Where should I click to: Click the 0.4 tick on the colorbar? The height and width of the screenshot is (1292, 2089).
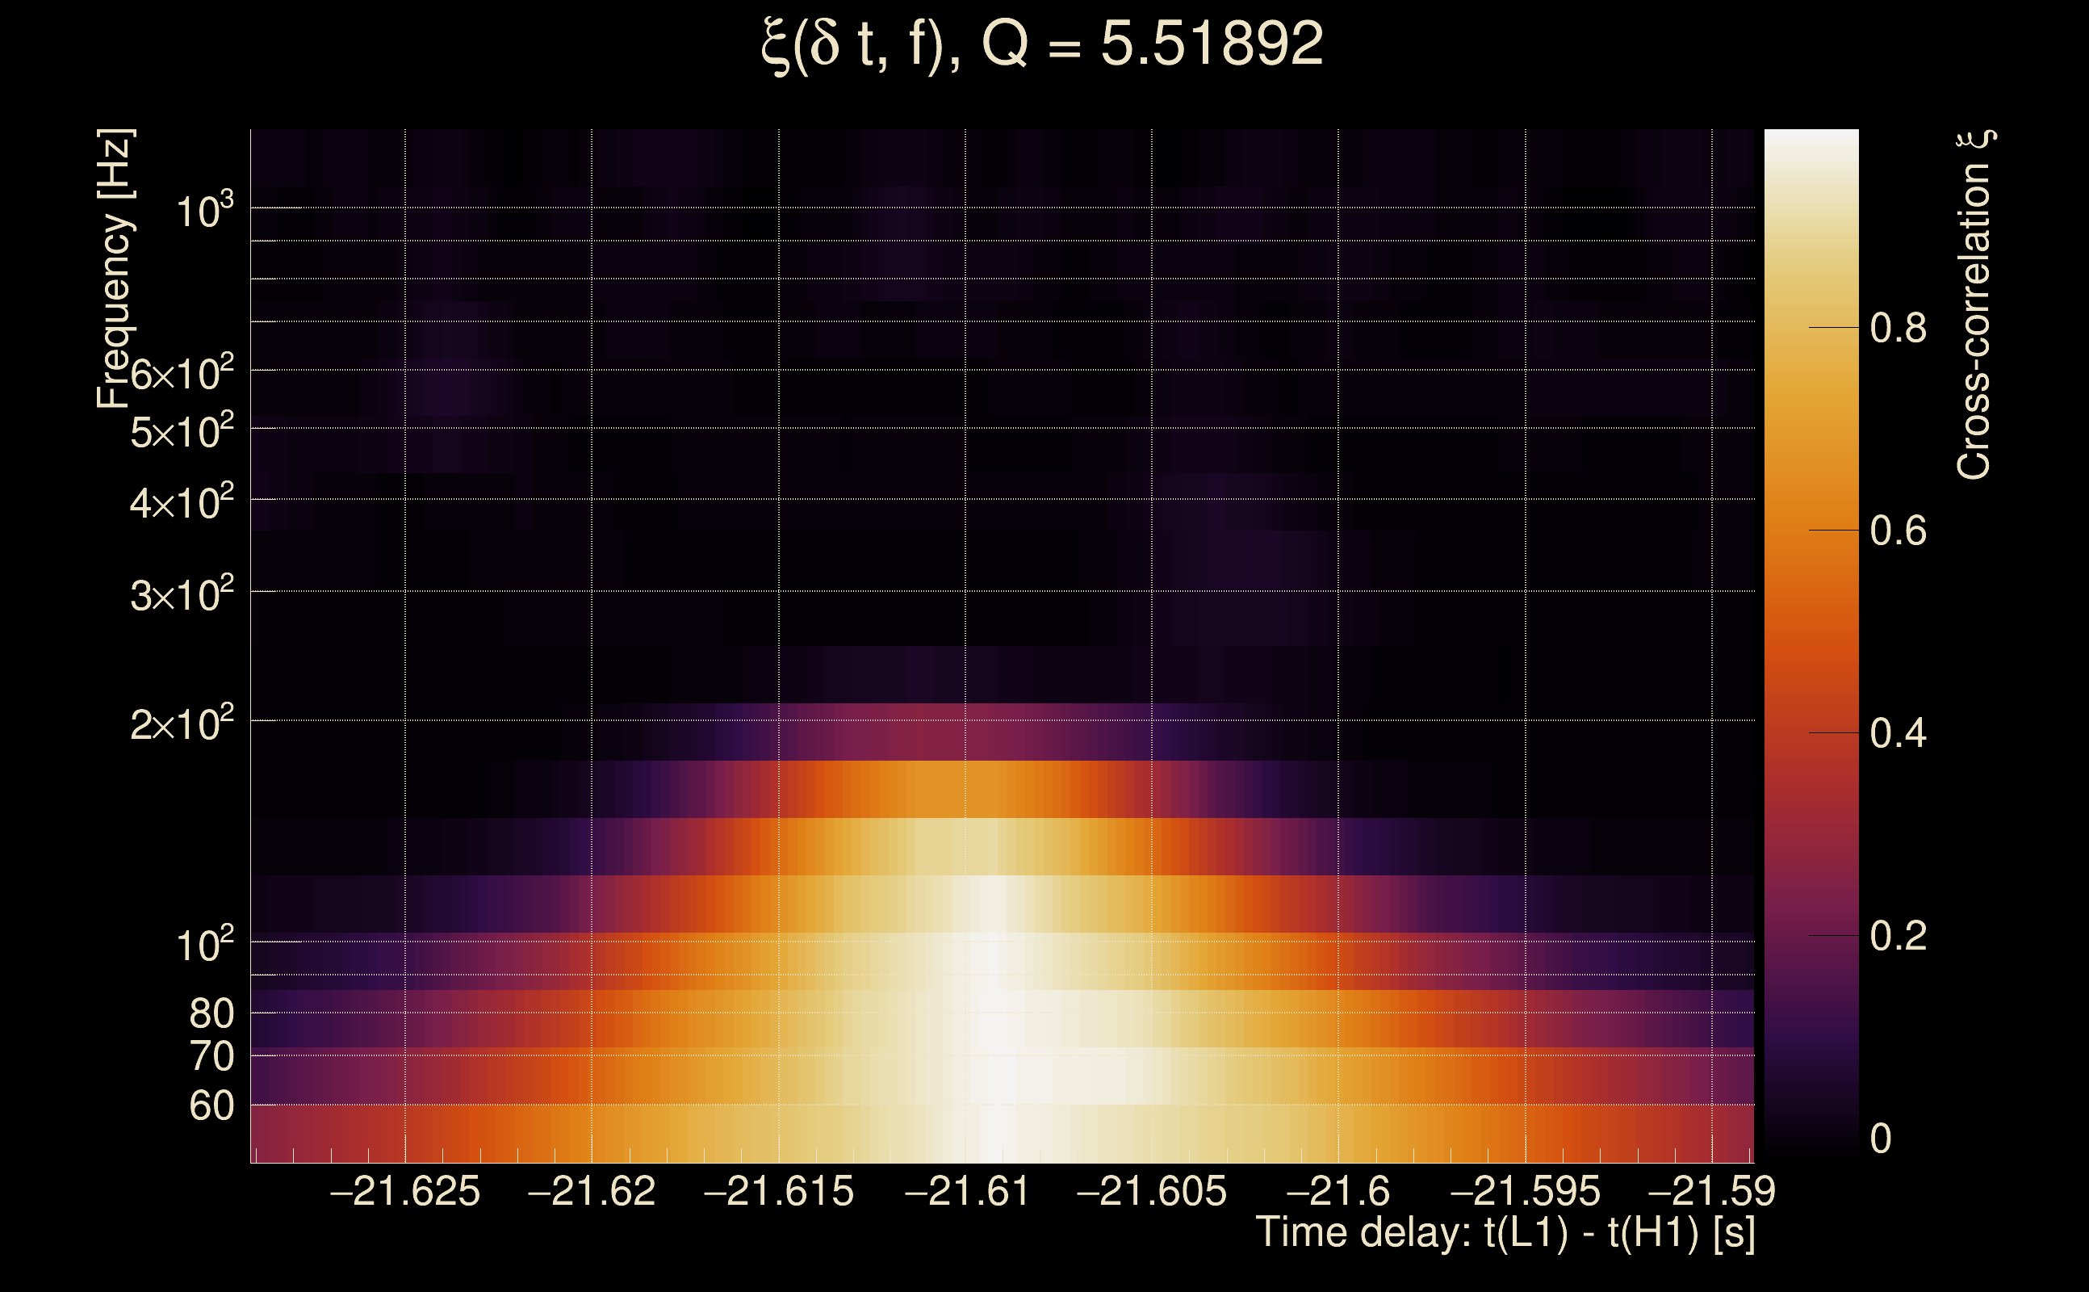(x=1898, y=733)
